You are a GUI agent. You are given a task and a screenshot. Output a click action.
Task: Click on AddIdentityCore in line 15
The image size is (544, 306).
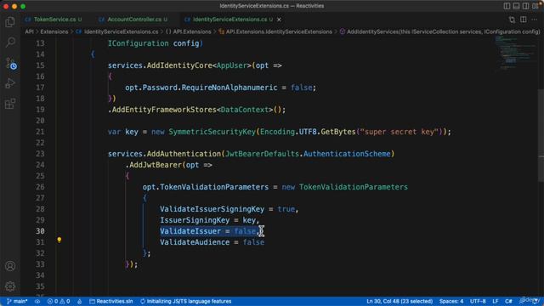coord(179,65)
